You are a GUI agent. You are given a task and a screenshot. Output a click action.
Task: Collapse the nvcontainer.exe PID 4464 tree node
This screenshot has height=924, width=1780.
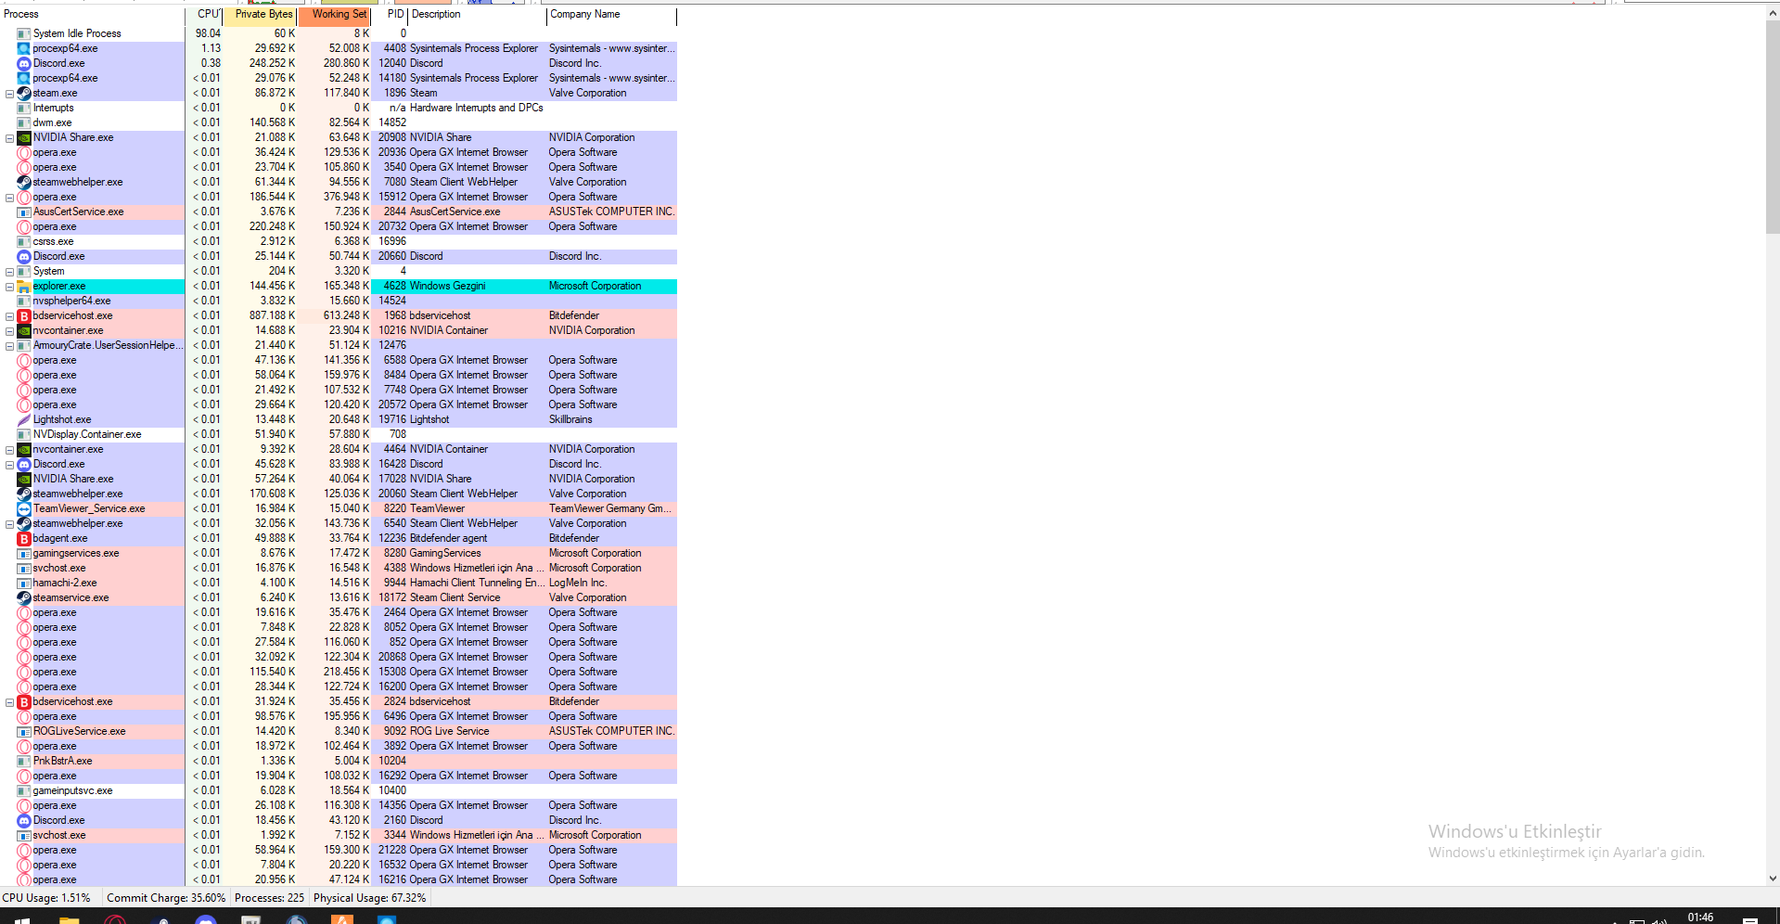coord(9,450)
